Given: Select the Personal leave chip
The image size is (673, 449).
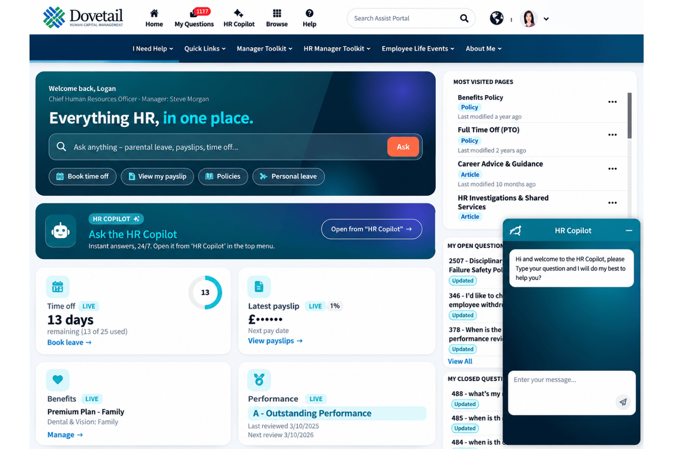Looking at the screenshot, I should (x=288, y=177).
